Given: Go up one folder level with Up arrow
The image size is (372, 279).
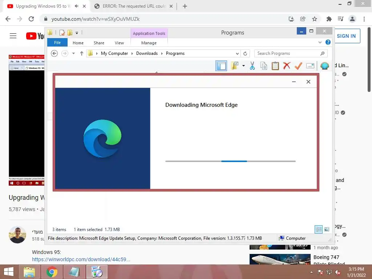Looking at the screenshot, I should pos(82,53).
